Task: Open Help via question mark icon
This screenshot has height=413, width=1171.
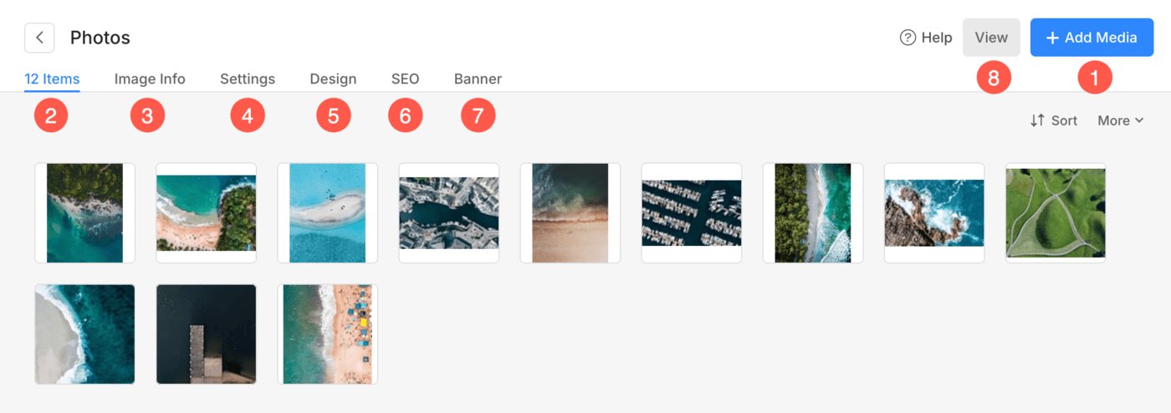Action: (908, 38)
